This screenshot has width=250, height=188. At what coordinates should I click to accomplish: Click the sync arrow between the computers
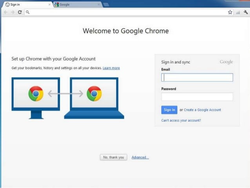click(x=65, y=93)
